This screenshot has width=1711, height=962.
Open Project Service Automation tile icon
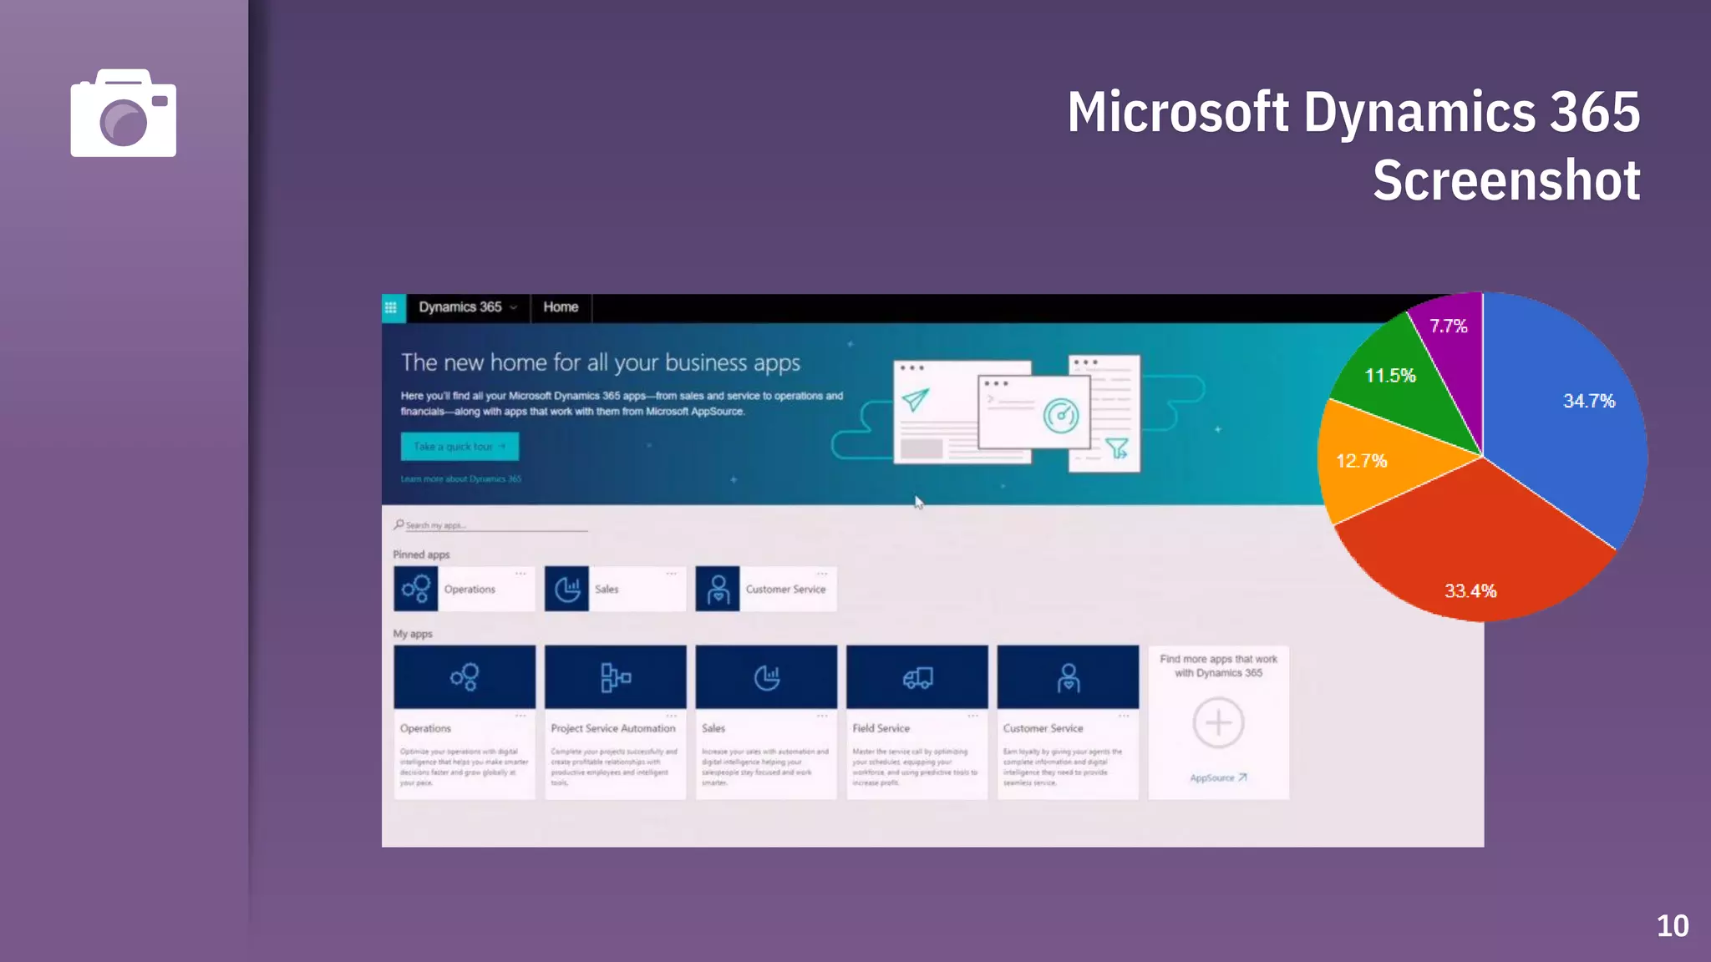click(x=616, y=677)
